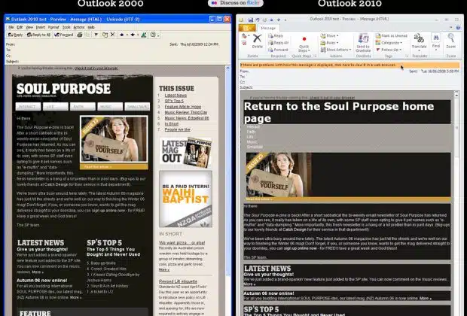
Task: Click Reply in Outlook 2000 toolbar
Action: point(15,35)
